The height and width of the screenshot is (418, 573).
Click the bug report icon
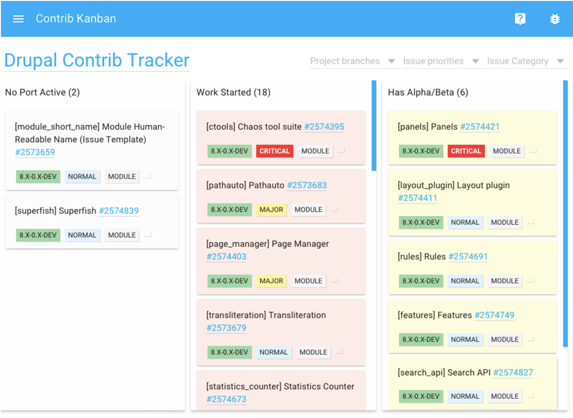pyautogui.click(x=555, y=19)
